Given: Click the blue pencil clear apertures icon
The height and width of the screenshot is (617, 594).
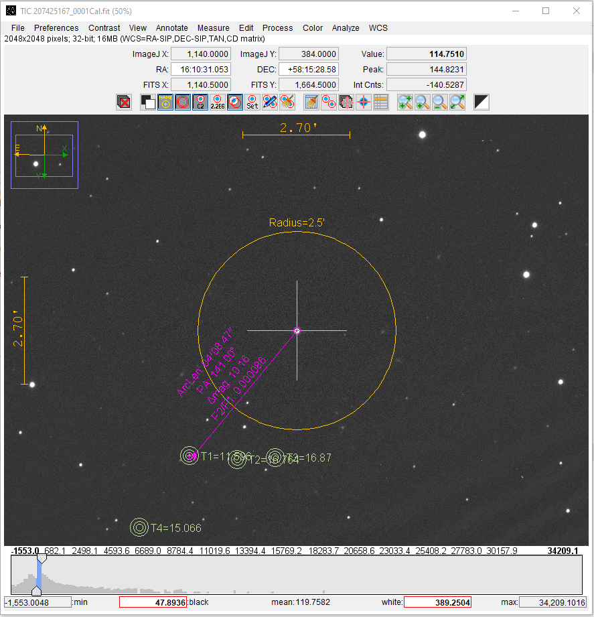Looking at the screenshot, I should 270,102.
